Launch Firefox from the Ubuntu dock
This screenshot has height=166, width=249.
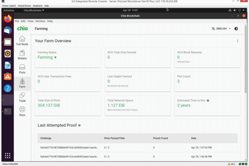8,19
